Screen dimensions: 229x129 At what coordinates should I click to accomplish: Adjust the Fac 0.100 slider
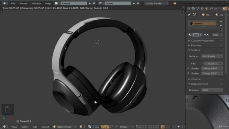tap(210, 63)
